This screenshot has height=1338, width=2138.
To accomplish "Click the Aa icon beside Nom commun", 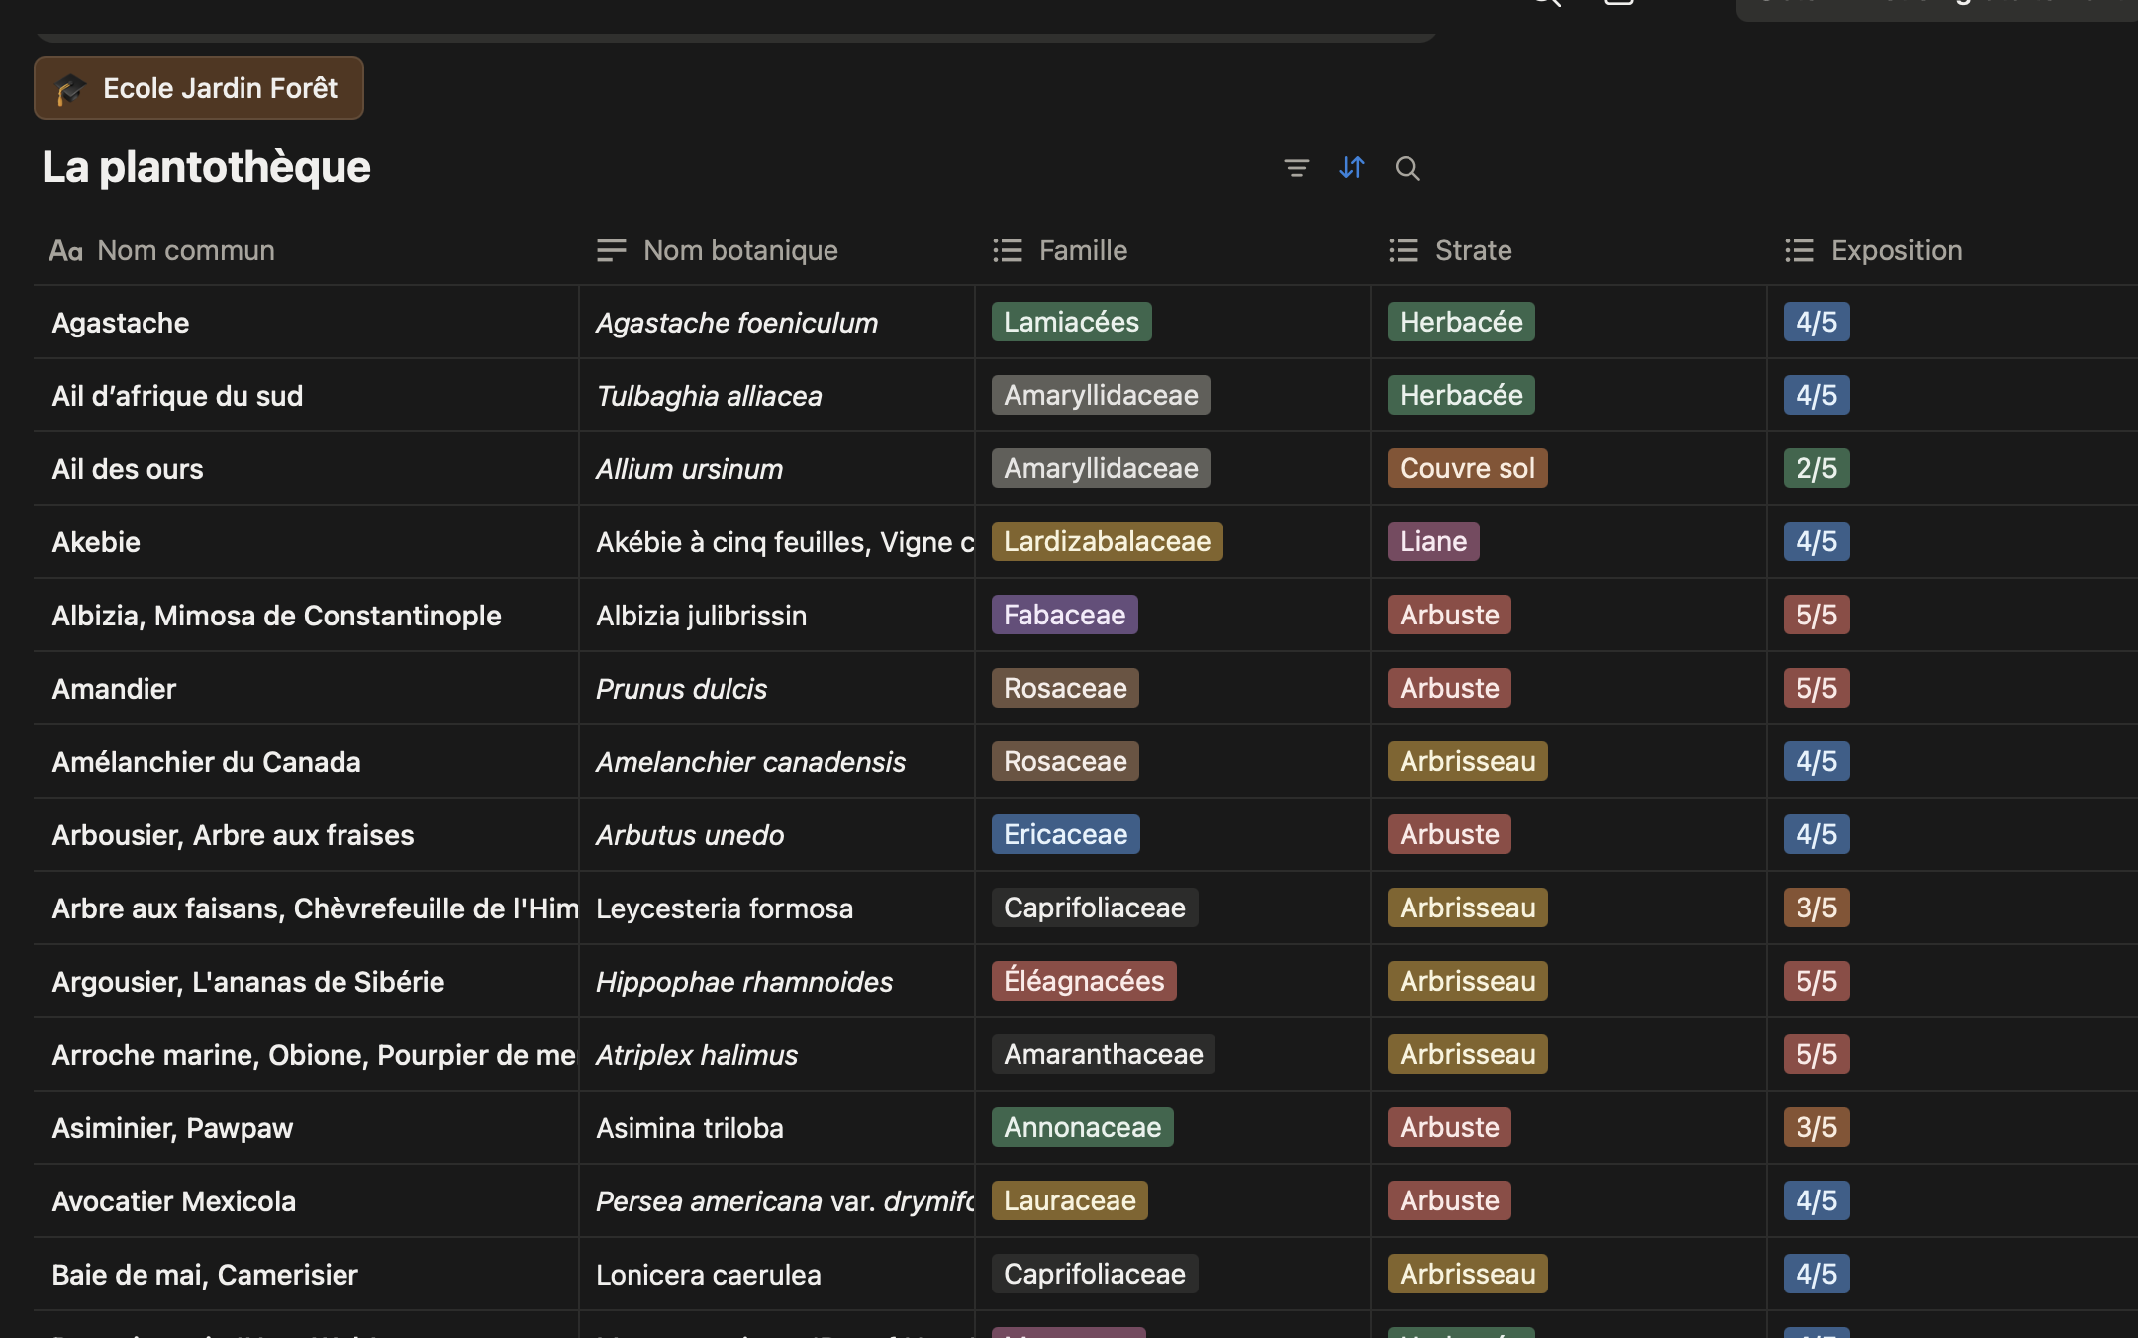I will [x=66, y=251].
